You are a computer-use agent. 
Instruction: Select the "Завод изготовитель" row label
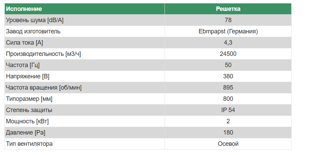[33, 31]
